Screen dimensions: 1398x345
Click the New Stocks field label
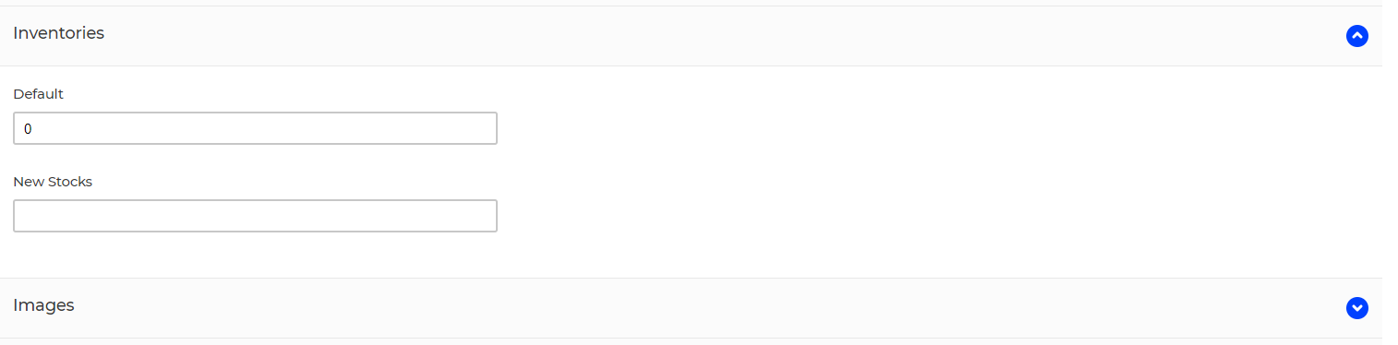pyautogui.click(x=53, y=182)
